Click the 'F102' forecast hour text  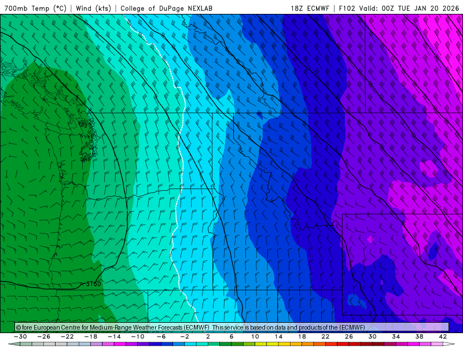pyautogui.click(x=347, y=8)
